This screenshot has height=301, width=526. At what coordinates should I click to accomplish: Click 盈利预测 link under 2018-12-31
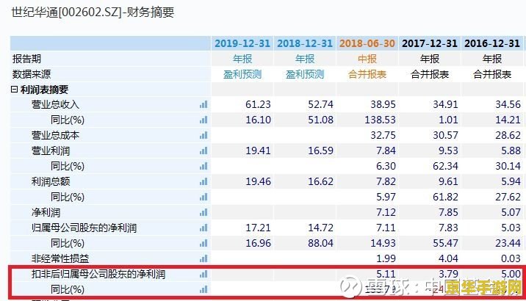[305, 74]
